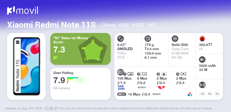The image size is (231, 112).
Task: Click the AnTuTu benchmark red icon
Action: 202,39
